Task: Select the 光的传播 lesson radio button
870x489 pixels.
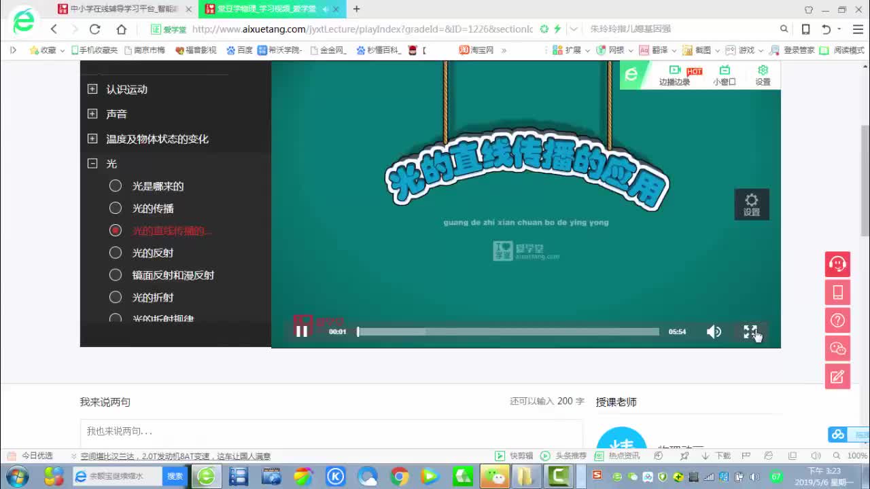Action: 116,208
